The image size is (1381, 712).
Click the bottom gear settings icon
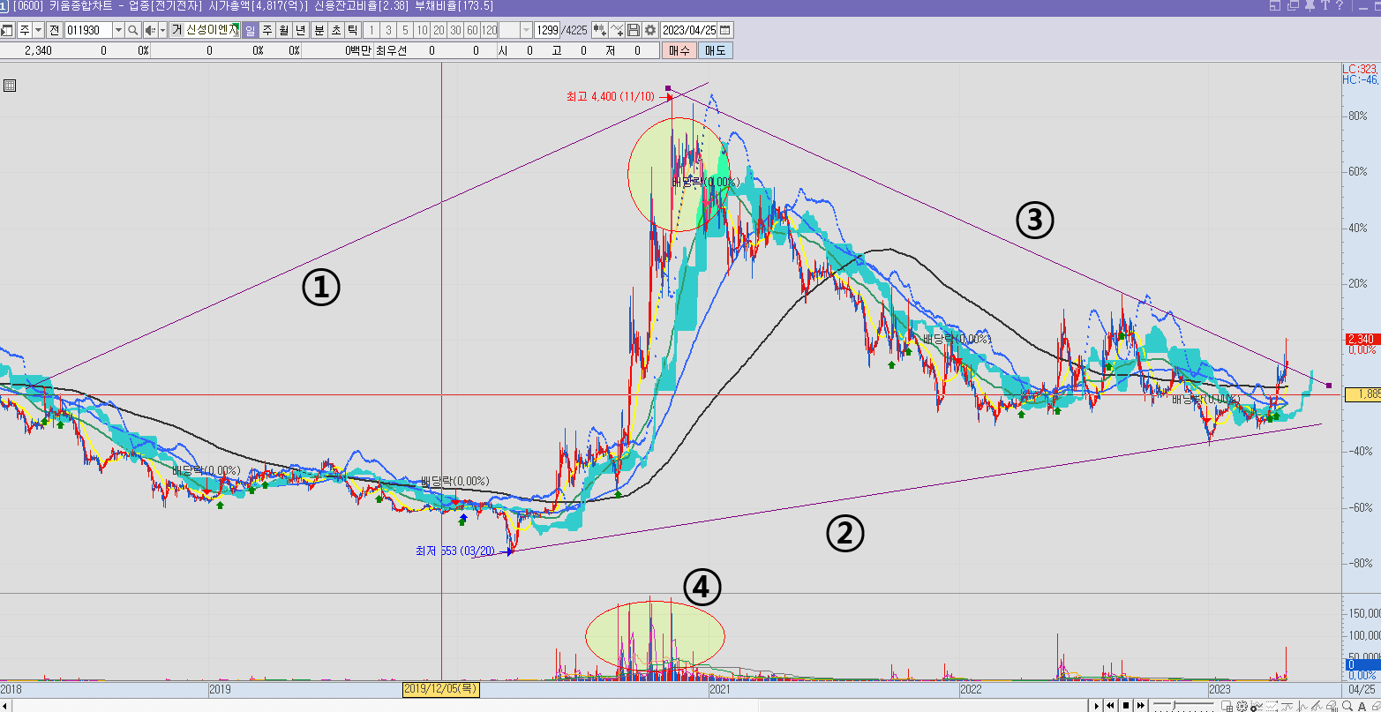(x=1242, y=706)
